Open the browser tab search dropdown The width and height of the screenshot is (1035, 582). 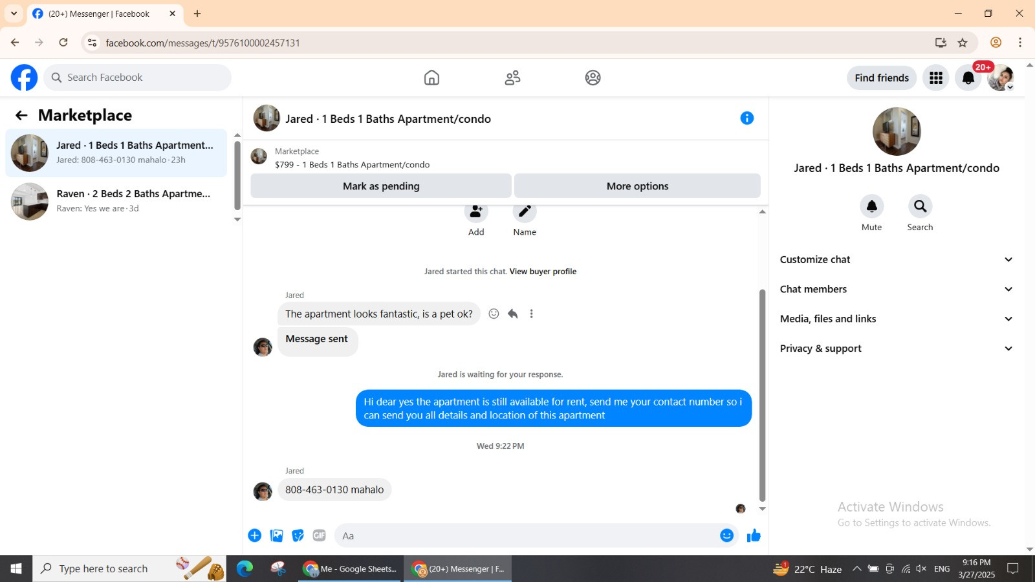(14, 14)
